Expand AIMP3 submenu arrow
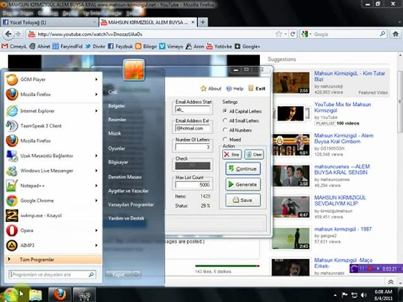Screen dimensions: 403x302 (x=97, y=245)
